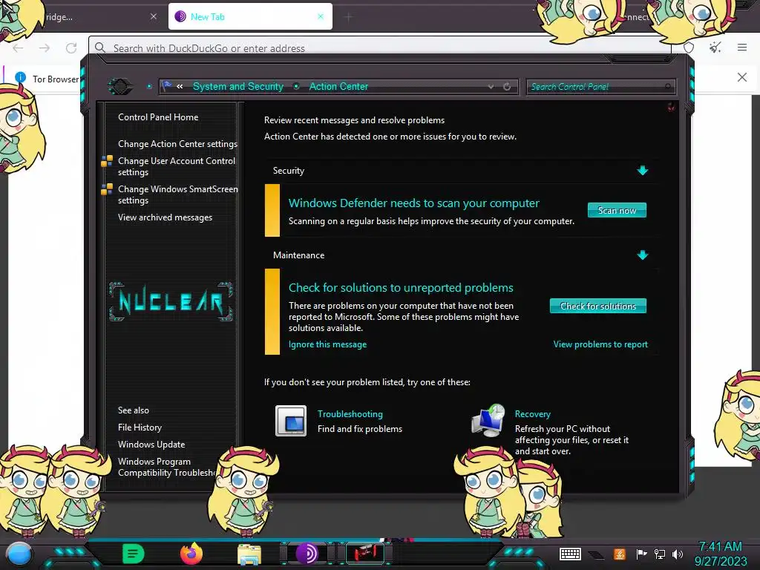Click shield icon beside User Account Control settings
The height and width of the screenshot is (570, 760).
click(107, 161)
